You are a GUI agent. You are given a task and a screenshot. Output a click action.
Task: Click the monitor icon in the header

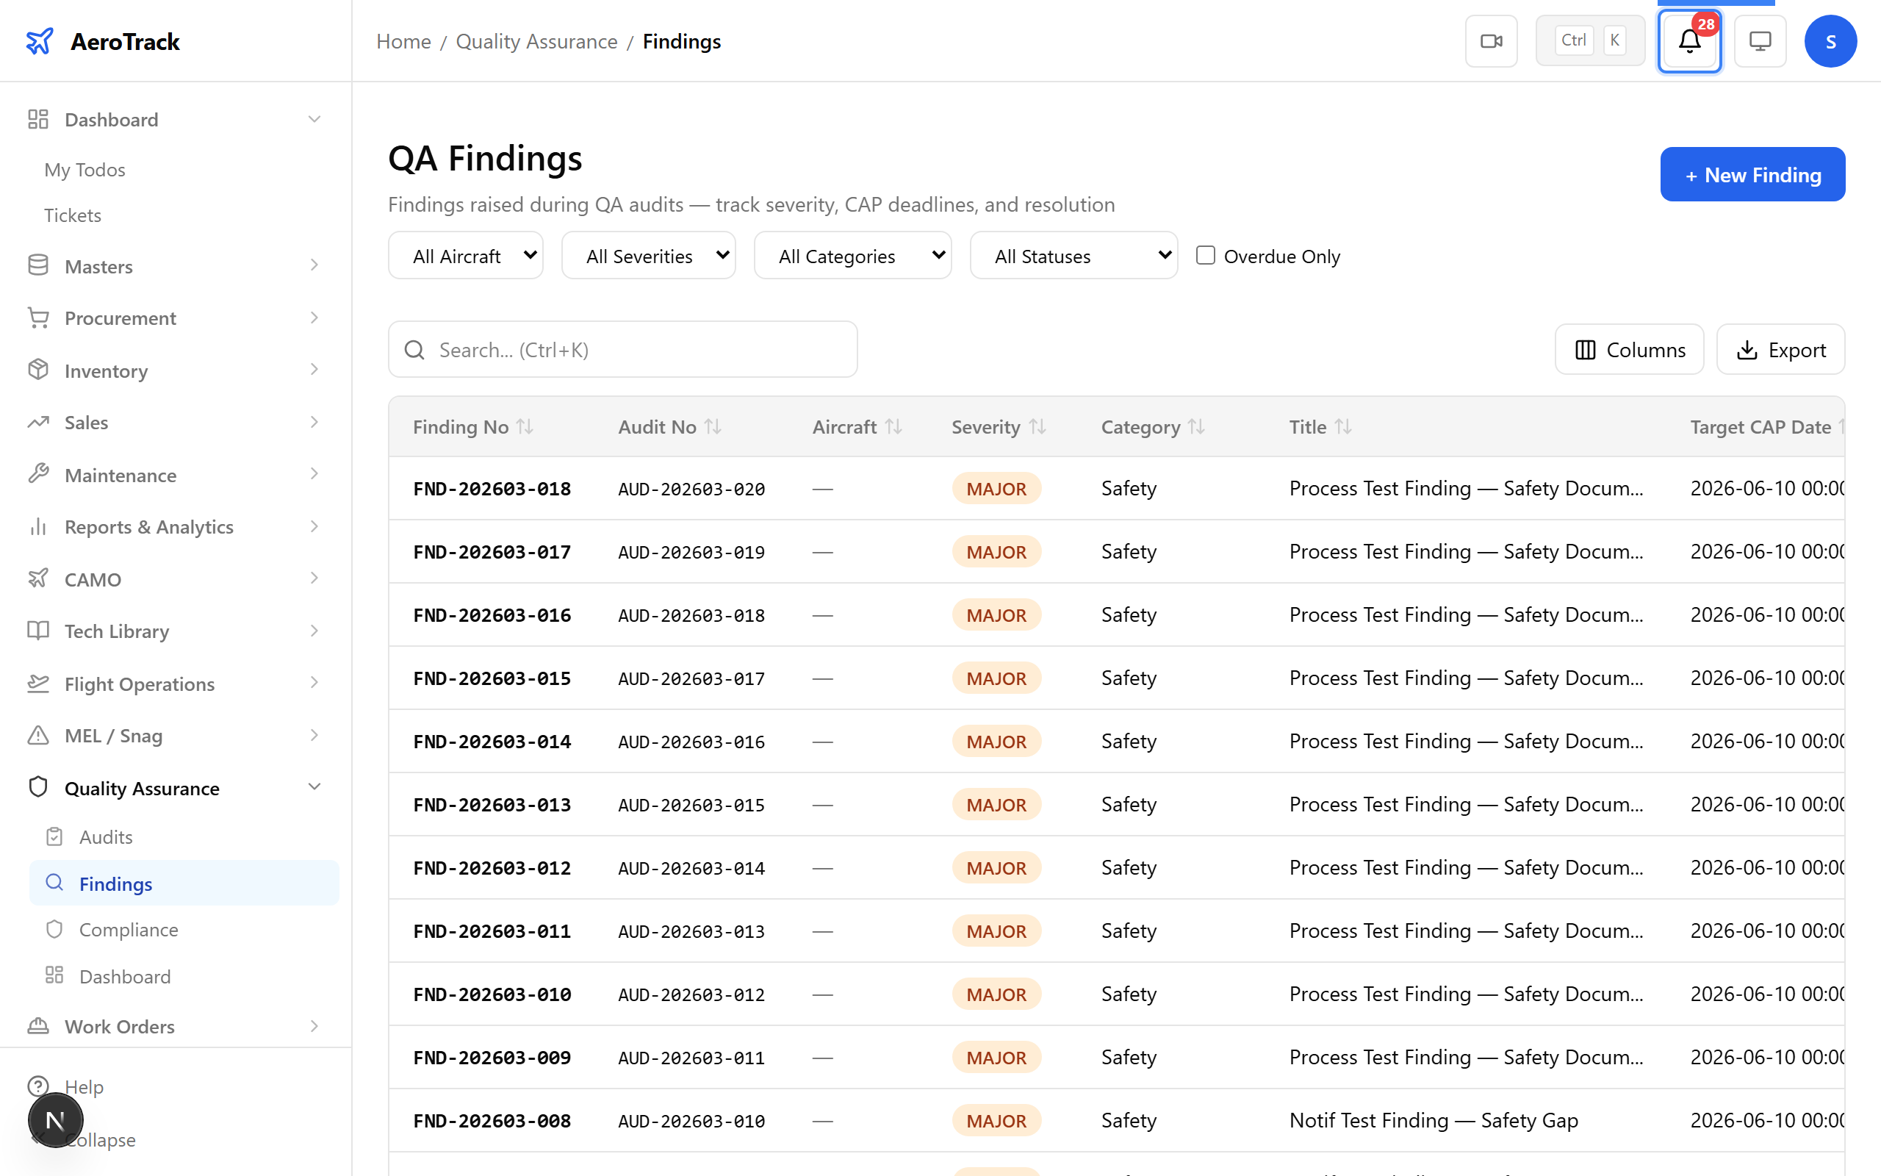1759,40
